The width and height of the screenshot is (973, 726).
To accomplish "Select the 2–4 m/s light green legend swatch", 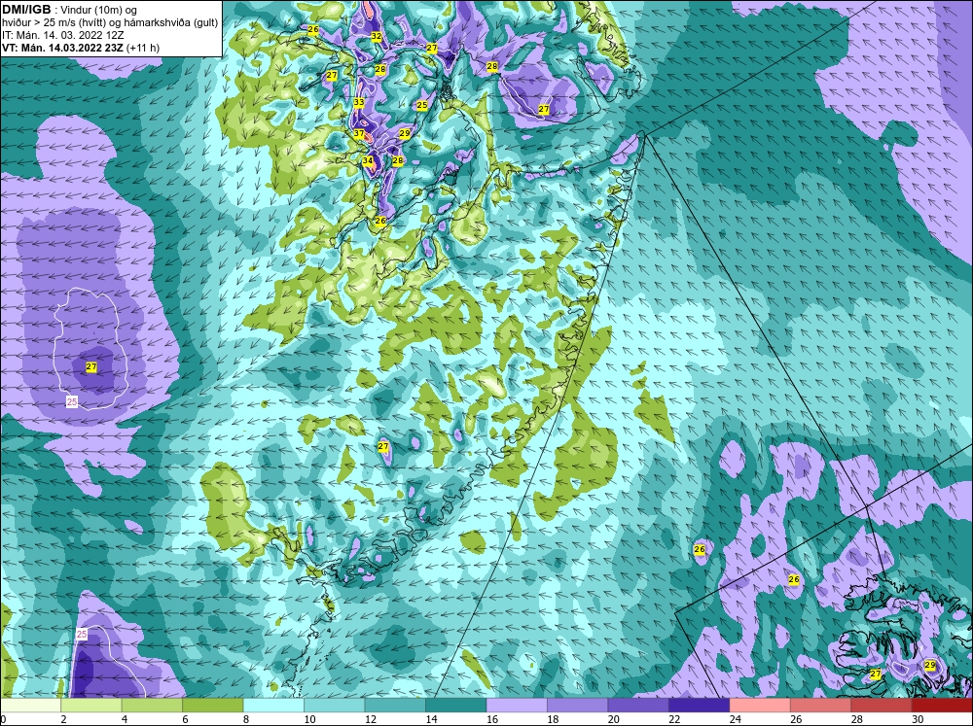I will [91, 706].
